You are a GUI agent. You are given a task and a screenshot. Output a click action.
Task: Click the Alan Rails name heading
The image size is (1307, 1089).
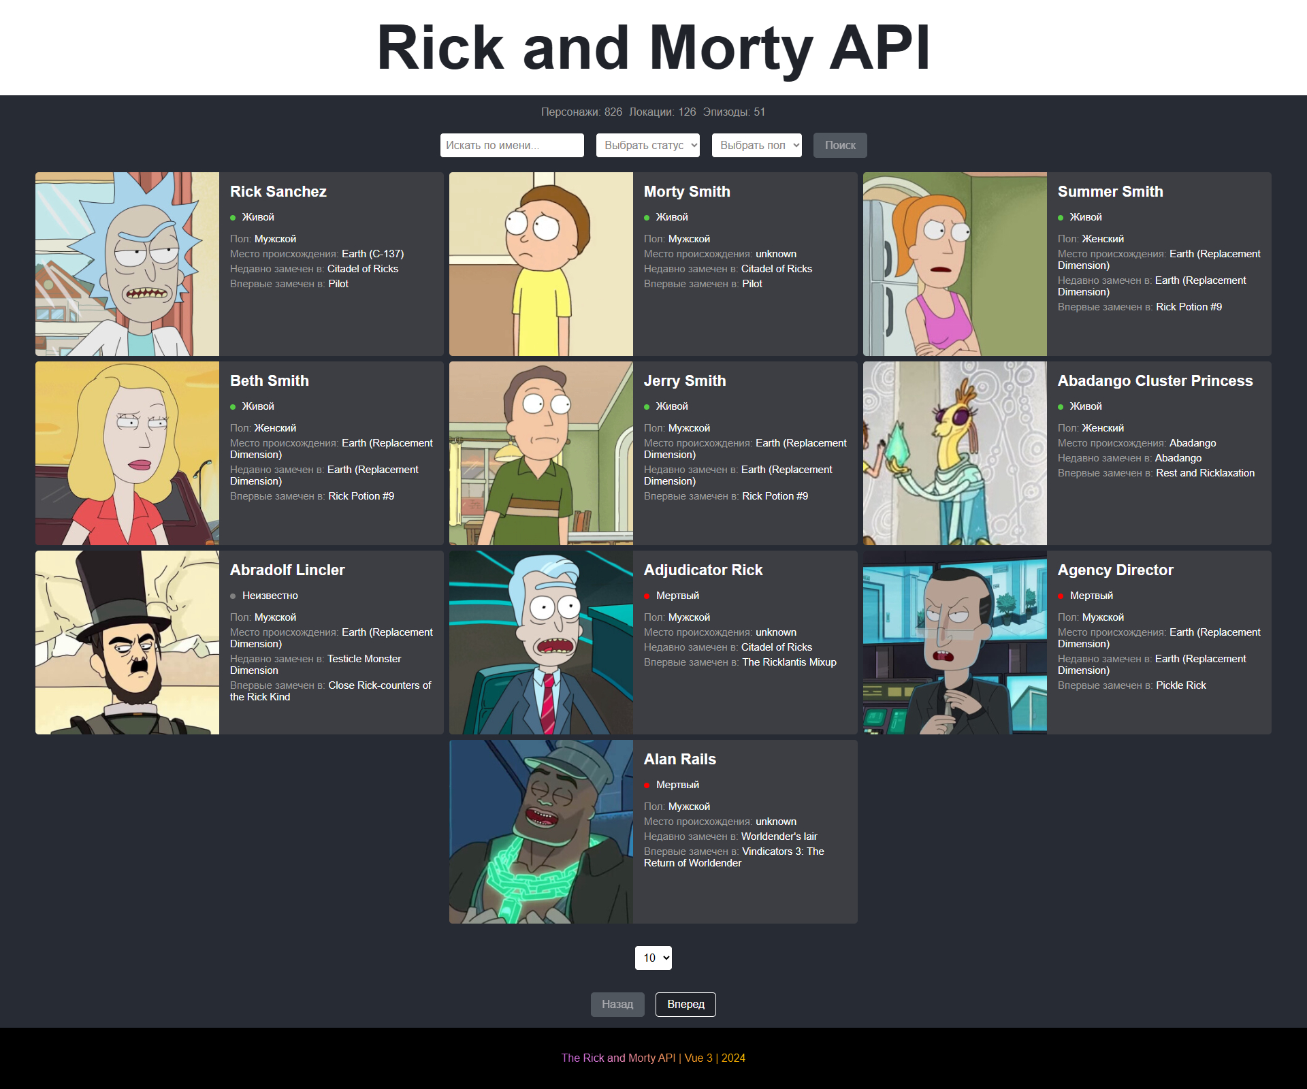[x=680, y=759]
